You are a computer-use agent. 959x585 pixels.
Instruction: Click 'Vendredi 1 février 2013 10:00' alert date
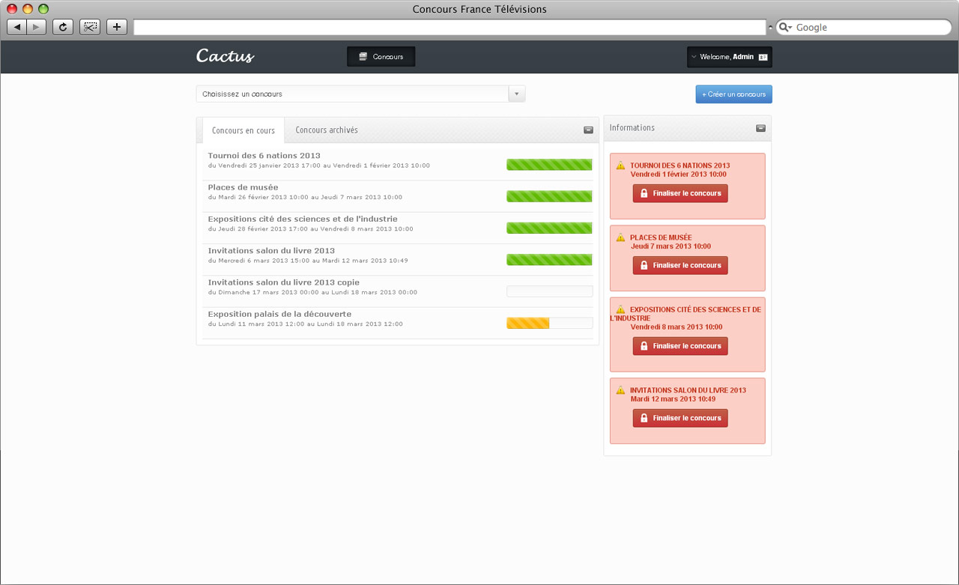678,175
